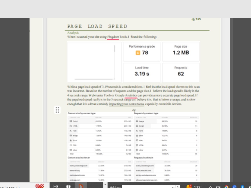Open Task View on the taskbar
Viewport: 251px width, 188px height.
[55, 186]
